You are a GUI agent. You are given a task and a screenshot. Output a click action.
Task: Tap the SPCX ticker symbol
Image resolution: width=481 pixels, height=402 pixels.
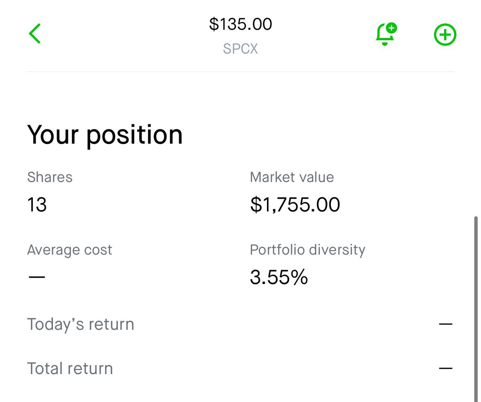[x=240, y=49]
